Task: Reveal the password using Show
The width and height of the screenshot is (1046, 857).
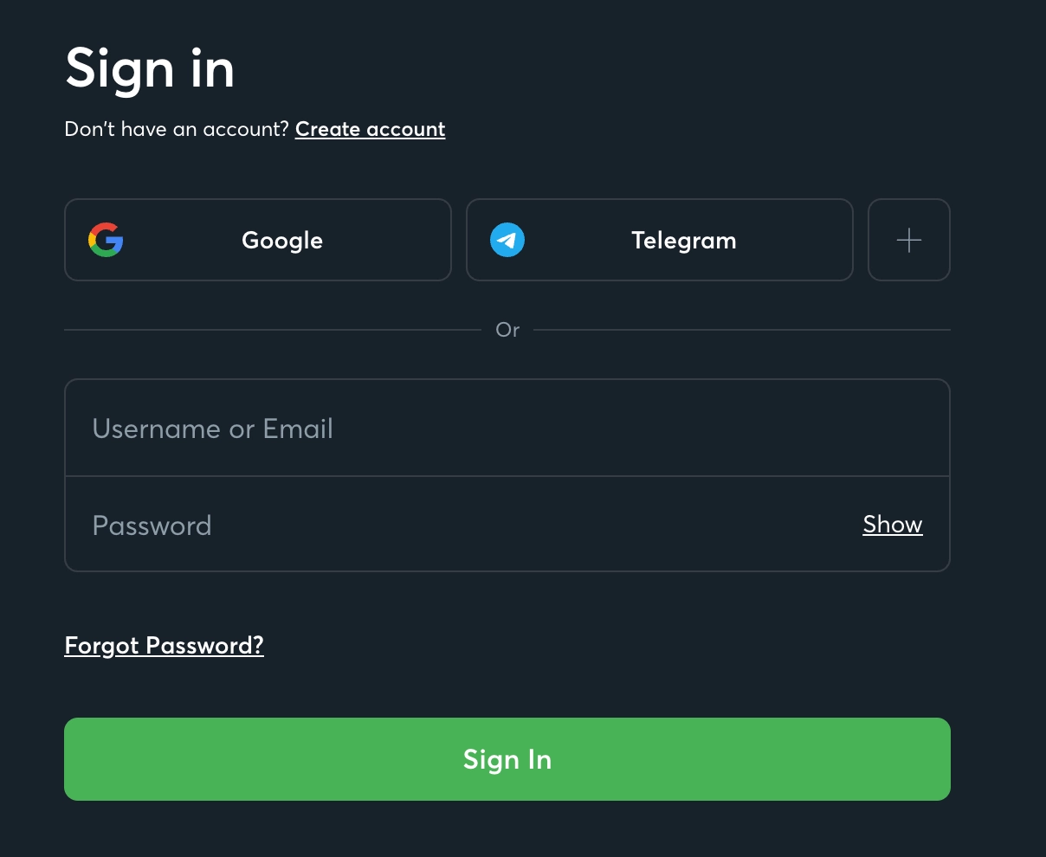Action: click(x=893, y=525)
